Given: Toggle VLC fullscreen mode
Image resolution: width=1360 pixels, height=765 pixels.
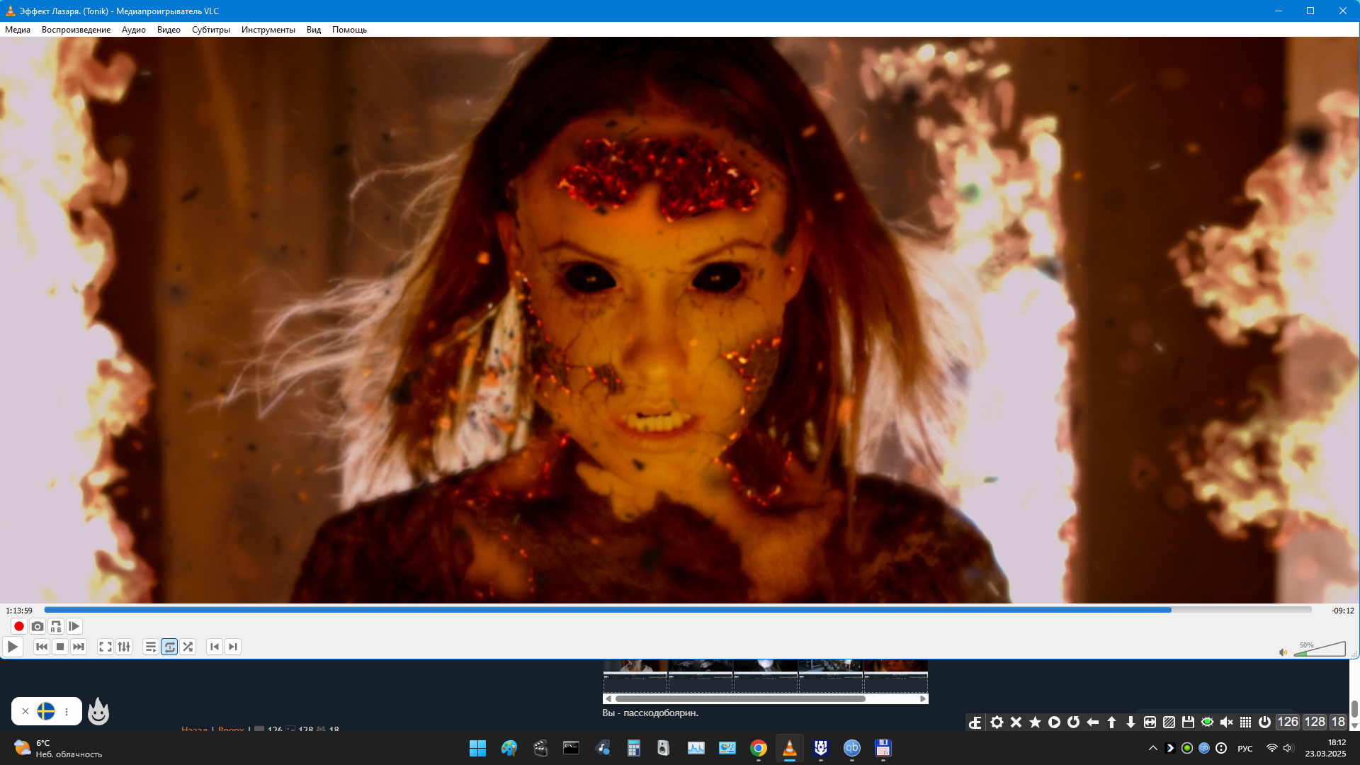Looking at the screenshot, I should (x=106, y=647).
